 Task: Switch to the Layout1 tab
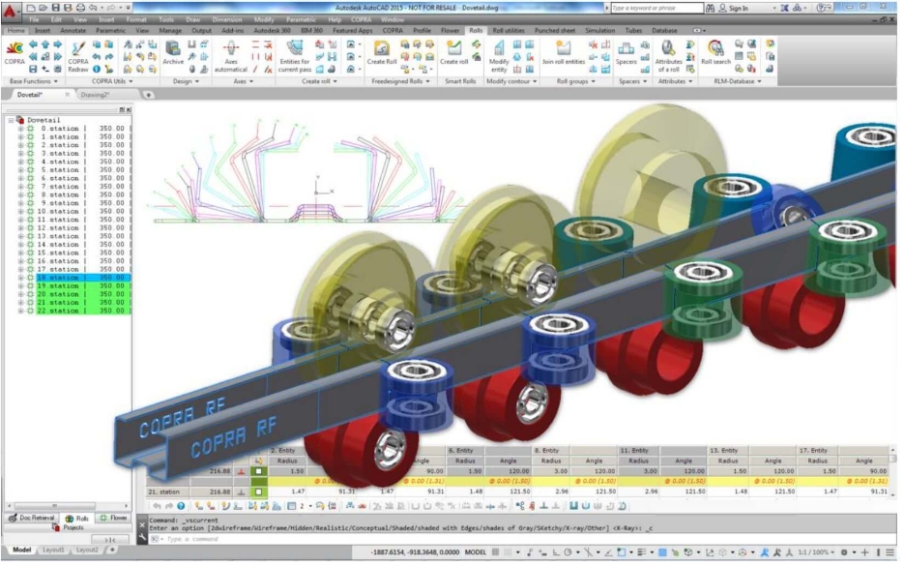53,550
